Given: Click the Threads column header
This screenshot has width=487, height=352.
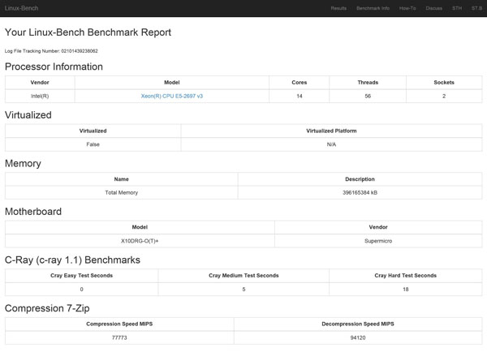Looking at the screenshot, I should 368,82.
